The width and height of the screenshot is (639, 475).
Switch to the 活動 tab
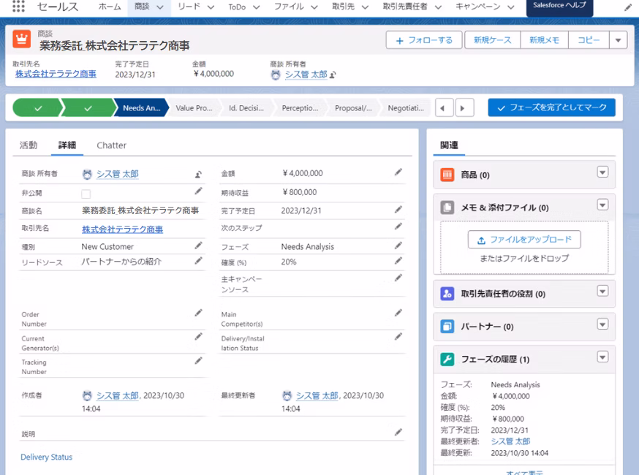pyautogui.click(x=29, y=145)
